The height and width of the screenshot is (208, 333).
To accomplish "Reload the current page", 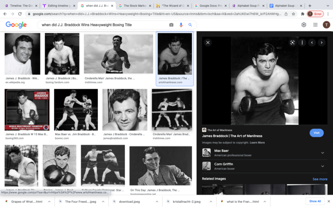I will [x=20, y=14].
